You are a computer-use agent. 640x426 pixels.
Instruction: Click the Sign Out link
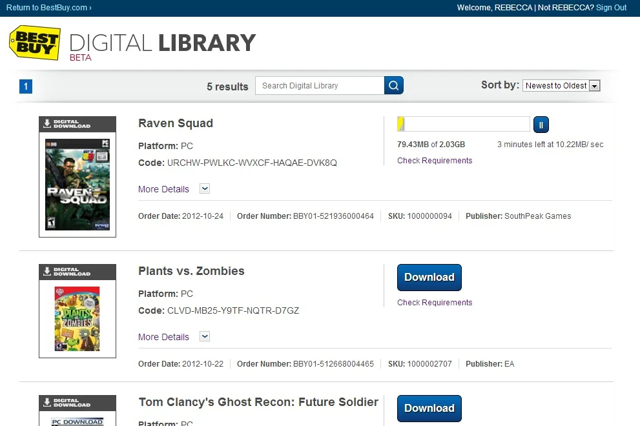pyautogui.click(x=611, y=8)
